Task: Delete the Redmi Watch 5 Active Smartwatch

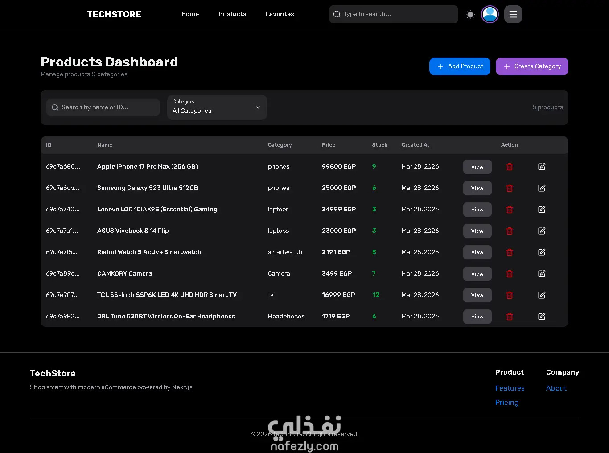Action: (510, 252)
